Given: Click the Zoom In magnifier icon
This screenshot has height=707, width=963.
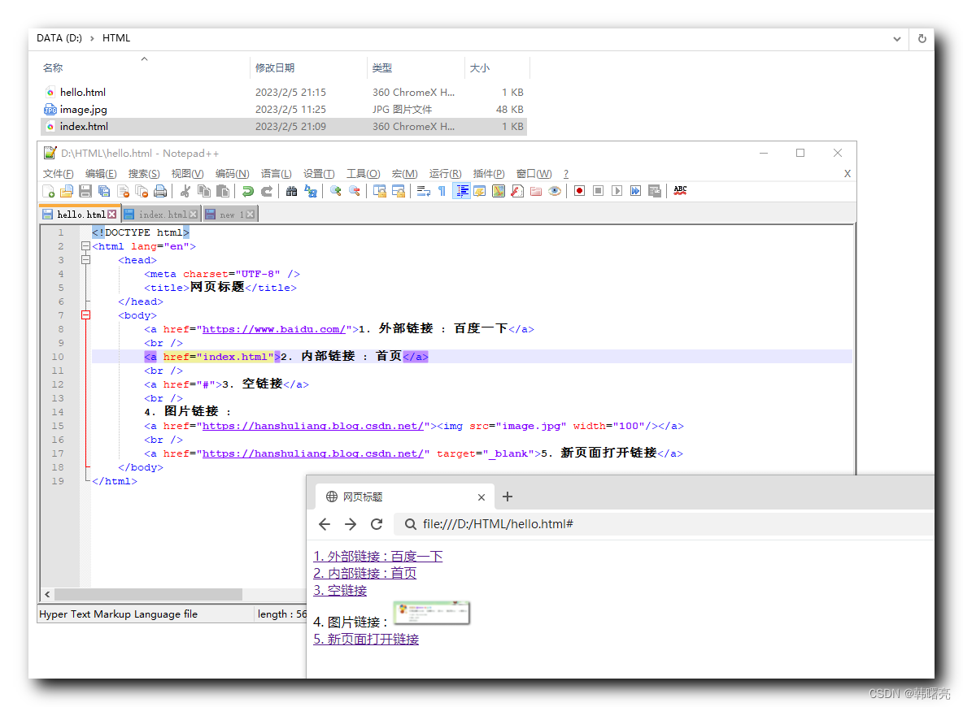Looking at the screenshot, I should point(335,192).
